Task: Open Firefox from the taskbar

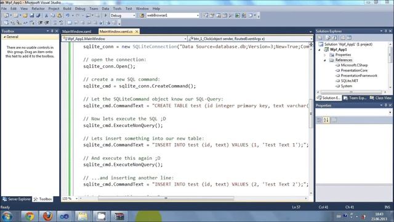Action: click(x=47, y=216)
